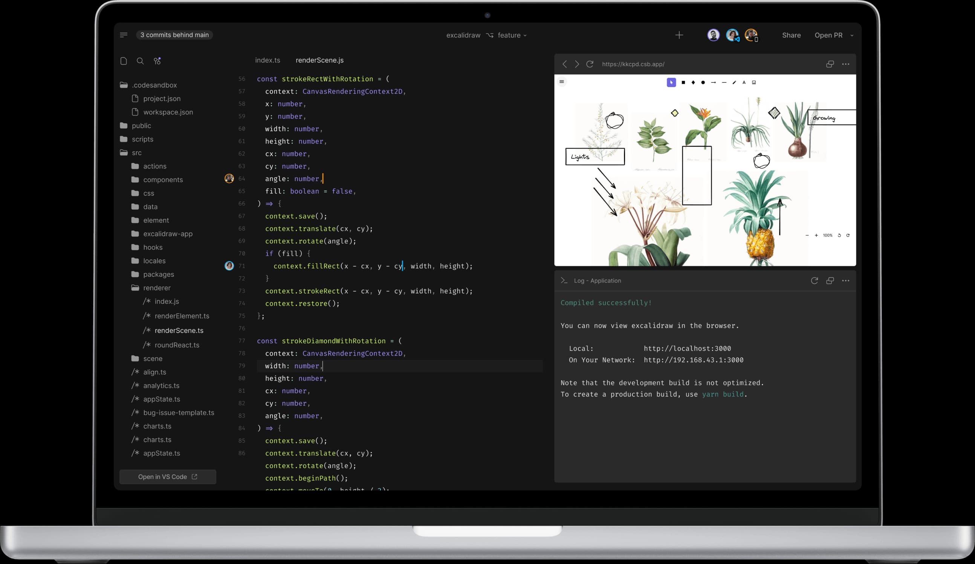The height and width of the screenshot is (564, 975).
Task: Go forward in the preview browser
Action: point(577,64)
